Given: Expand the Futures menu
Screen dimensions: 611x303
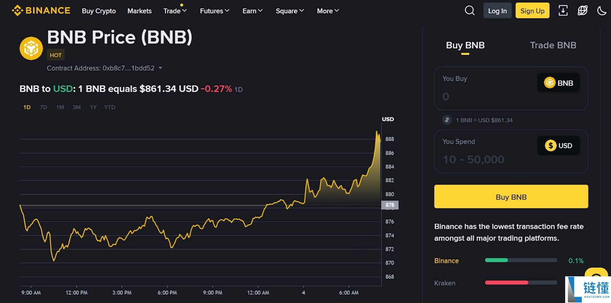Looking at the screenshot, I should pyautogui.click(x=215, y=11).
